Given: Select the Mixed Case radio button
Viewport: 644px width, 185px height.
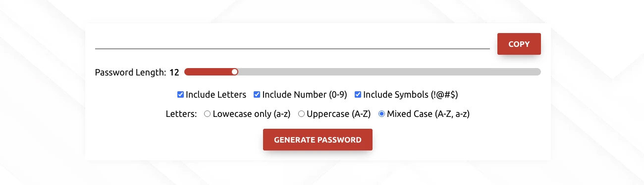Looking at the screenshot, I should coord(381,114).
